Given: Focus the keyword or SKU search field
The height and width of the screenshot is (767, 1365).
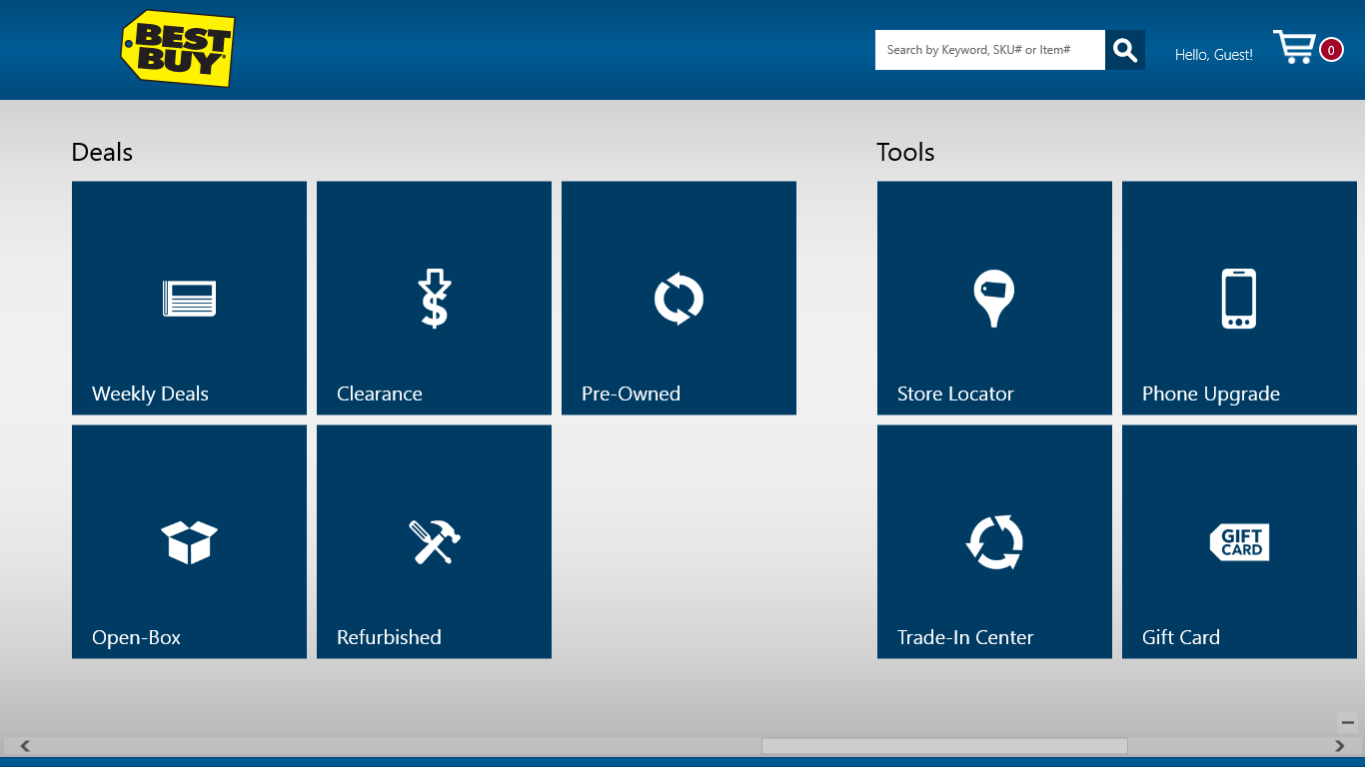Looking at the screenshot, I should (x=990, y=50).
